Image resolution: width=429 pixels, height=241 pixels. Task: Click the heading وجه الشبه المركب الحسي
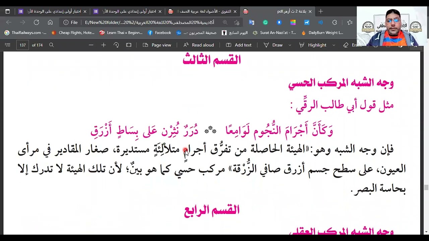click(341, 83)
